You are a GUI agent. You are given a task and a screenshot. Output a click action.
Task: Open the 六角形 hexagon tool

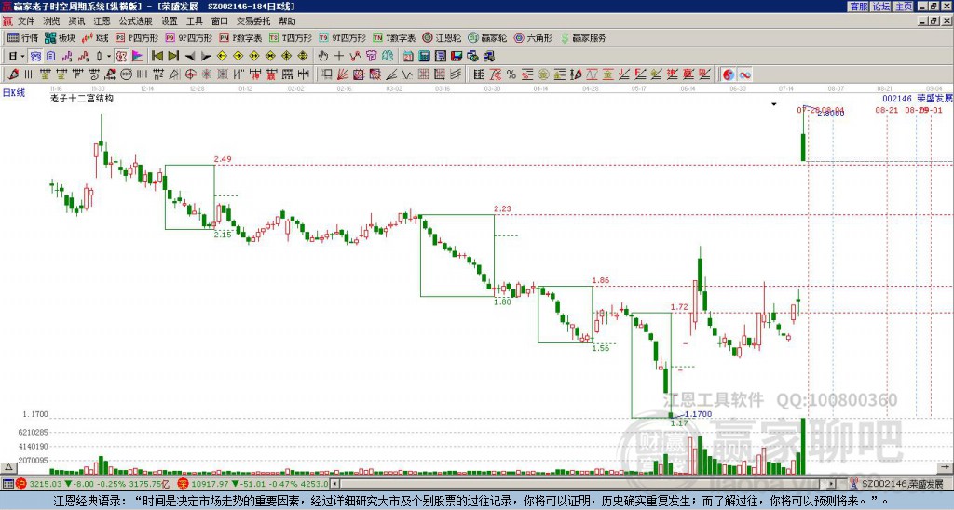coord(534,37)
